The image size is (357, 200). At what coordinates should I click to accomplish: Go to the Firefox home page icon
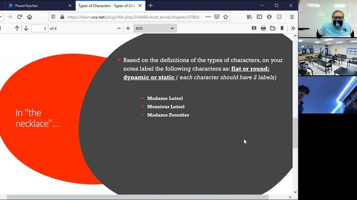pyautogui.click(x=30, y=17)
